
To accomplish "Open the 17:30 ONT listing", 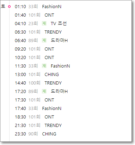I will (35, 100).
